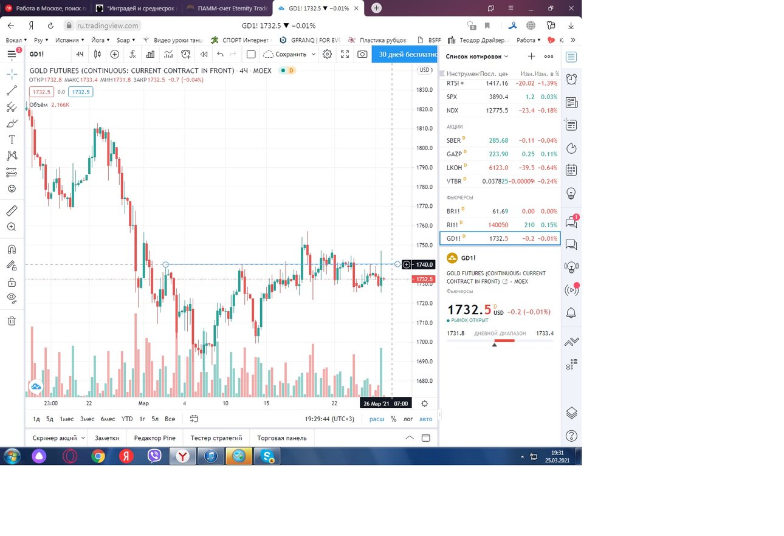Switch chart to fullscreen mode
Image resolution: width=784 pixels, height=536 pixels.
click(345, 54)
